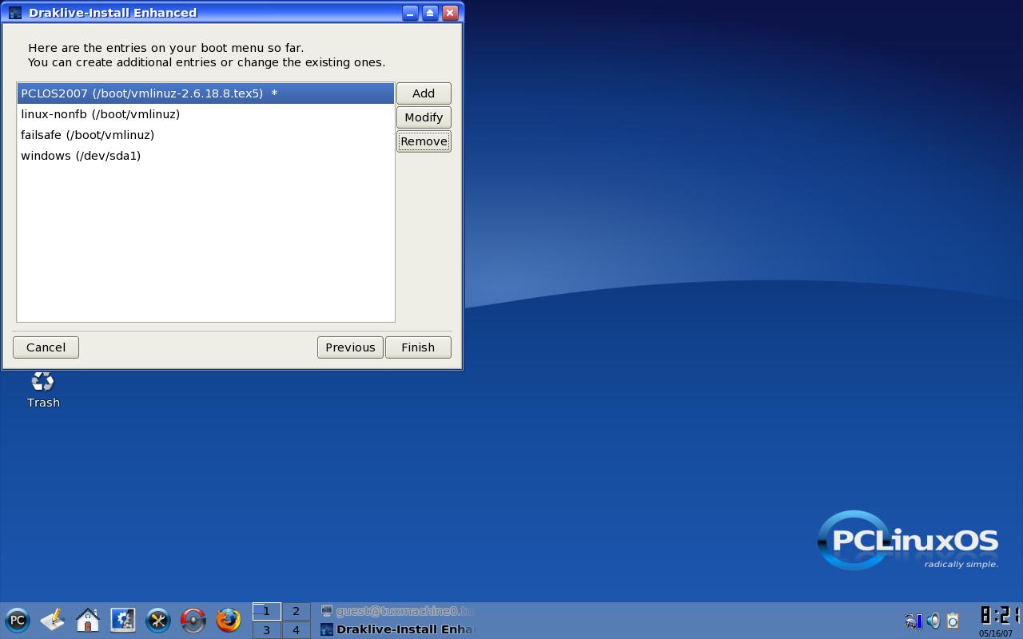Select the PCLOS2007 boot entry
Screen dimensions: 1023x639
(x=205, y=93)
